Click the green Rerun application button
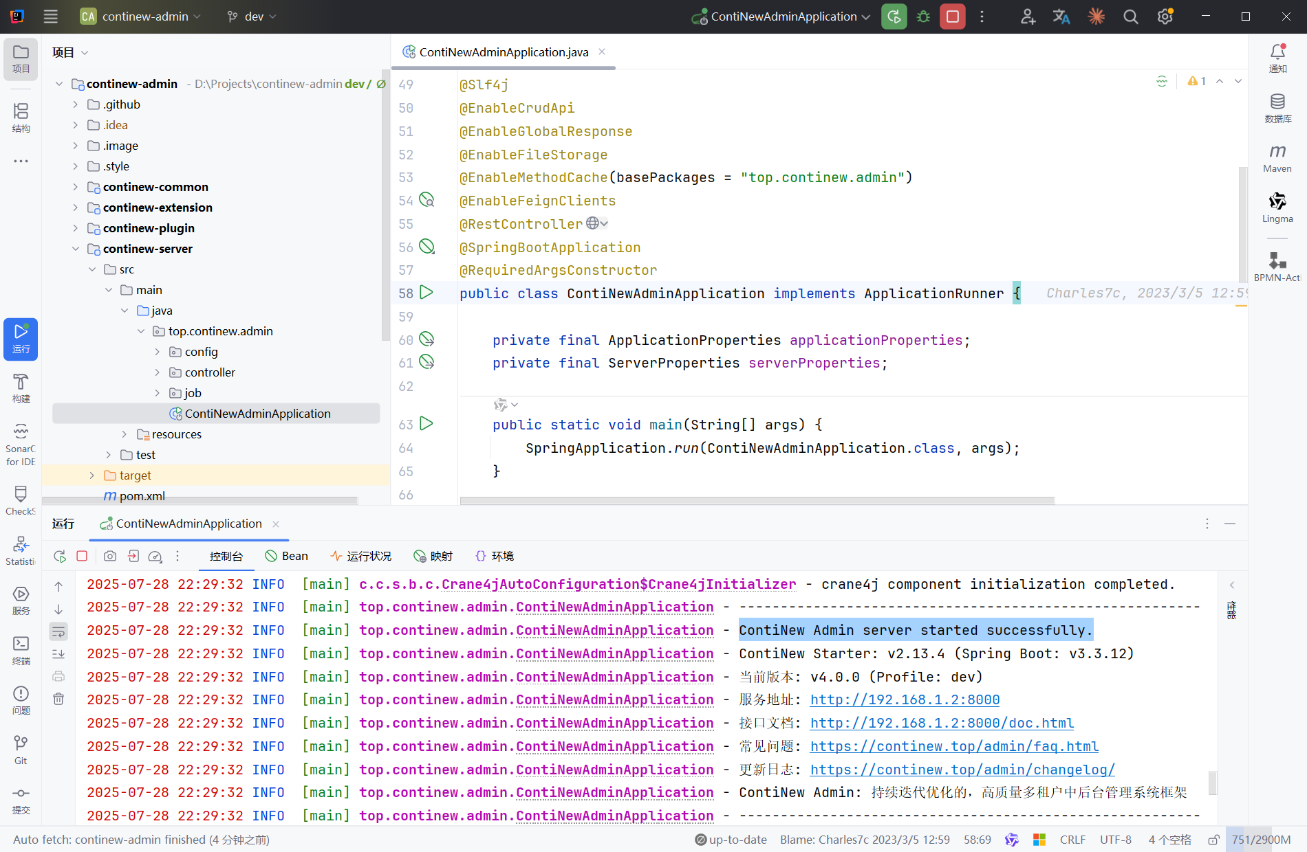This screenshot has width=1307, height=852. pyautogui.click(x=894, y=16)
